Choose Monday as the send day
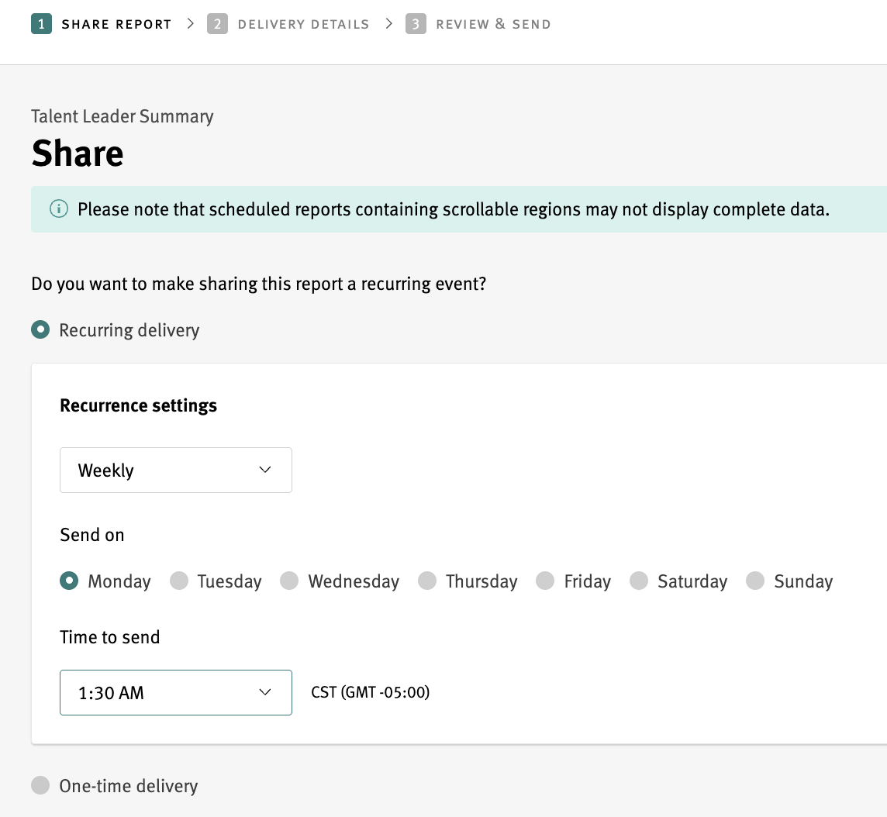Screen dimensions: 887x817 click(69, 581)
